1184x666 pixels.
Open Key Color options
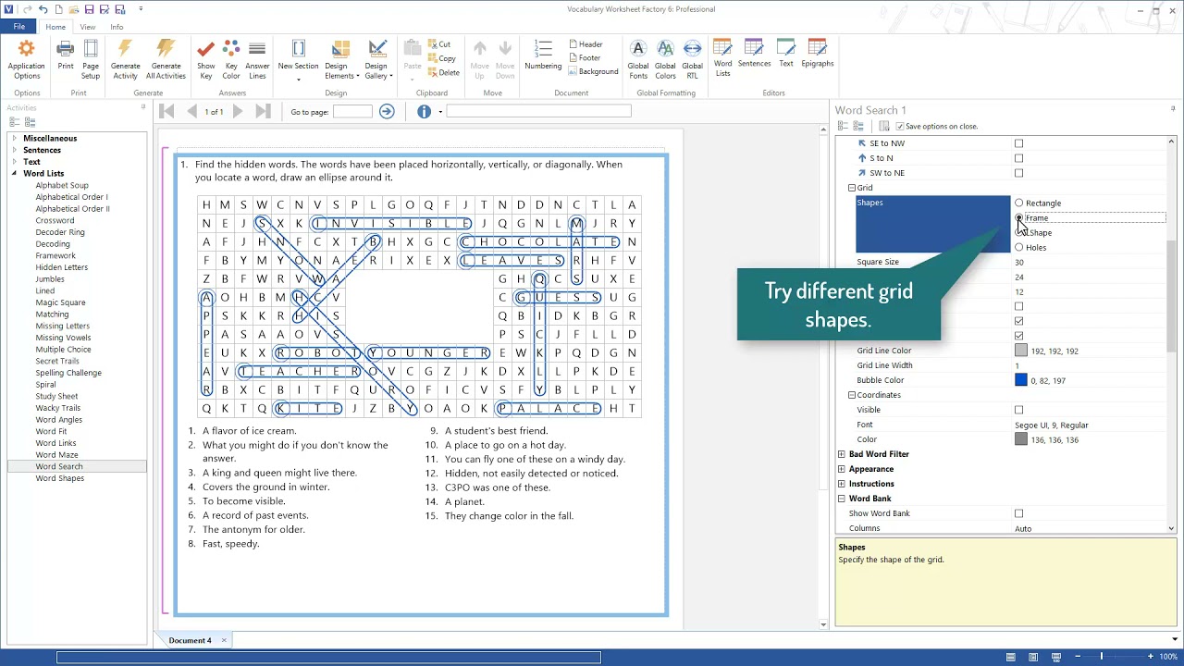[231, 59]
